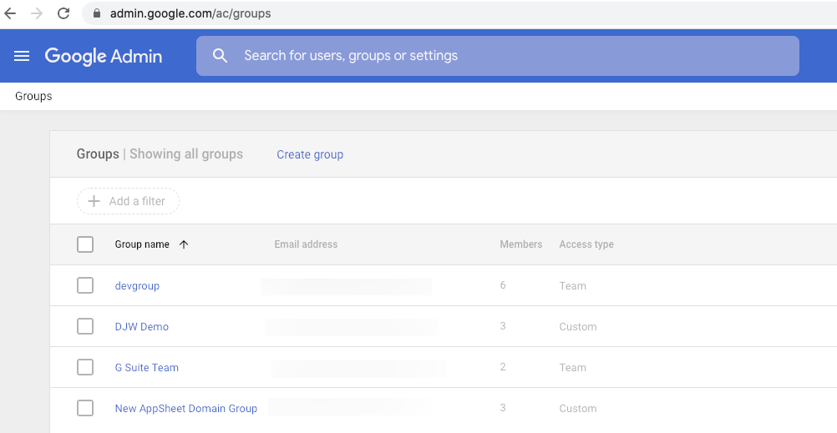Open the DJW Demo group link
Screen dimensions: 837x433
(x=141, y=326)
